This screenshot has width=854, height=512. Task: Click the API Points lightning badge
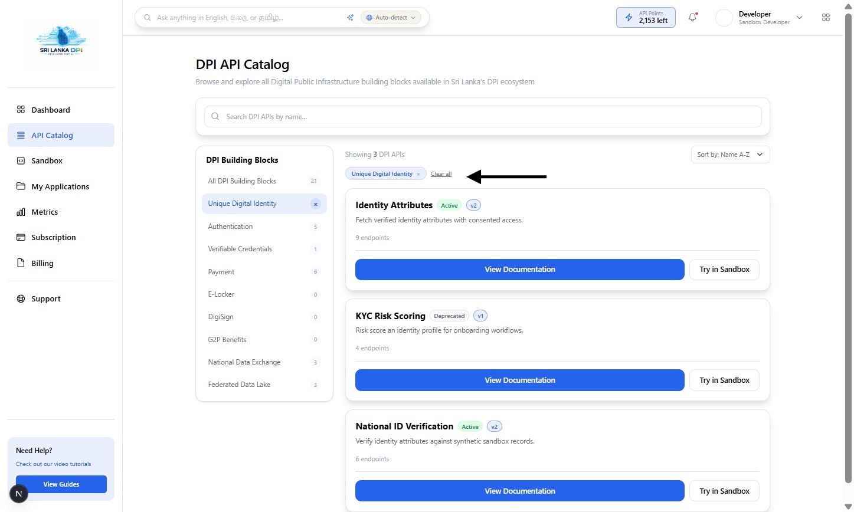pyautogui.click(x=646, y=18)
